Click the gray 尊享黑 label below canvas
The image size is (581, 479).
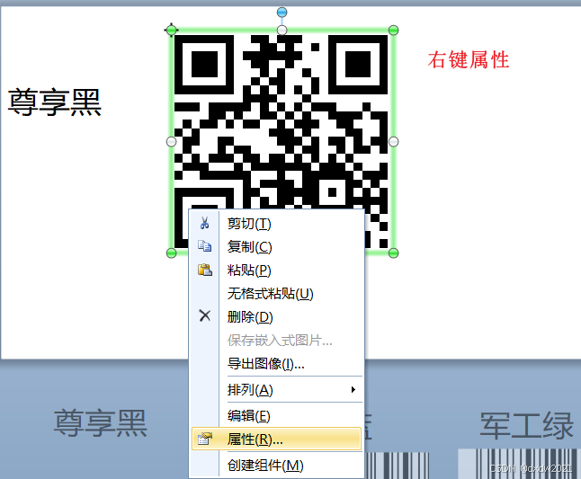[101, 423]
